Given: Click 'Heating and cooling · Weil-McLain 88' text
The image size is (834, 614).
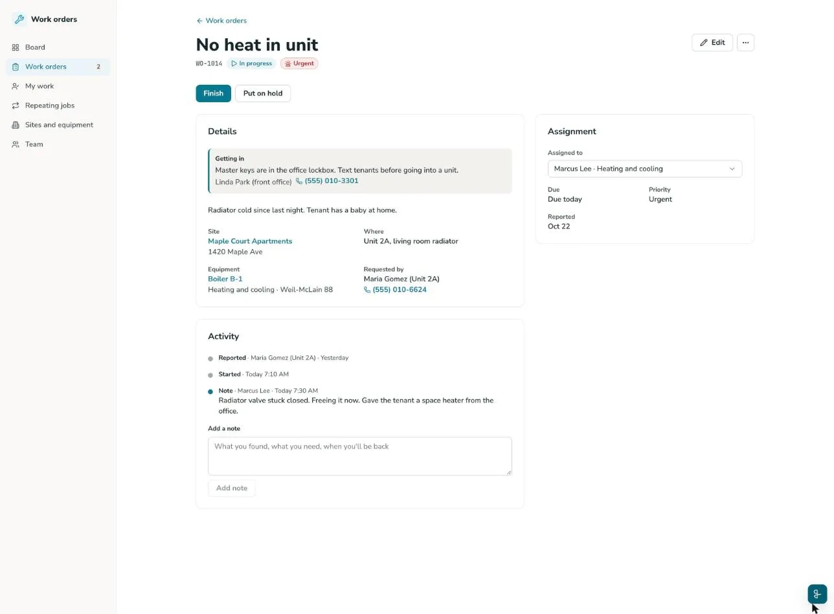Looking at the screenshot, I should [x=271, y=290].
